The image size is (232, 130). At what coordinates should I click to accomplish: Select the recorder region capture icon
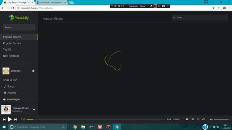[123, 6]
